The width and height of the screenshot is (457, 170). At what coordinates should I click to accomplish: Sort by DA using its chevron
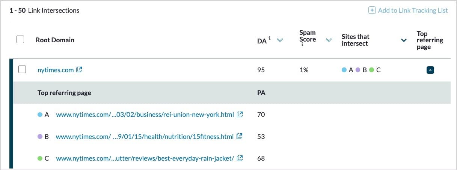[279, 40]
